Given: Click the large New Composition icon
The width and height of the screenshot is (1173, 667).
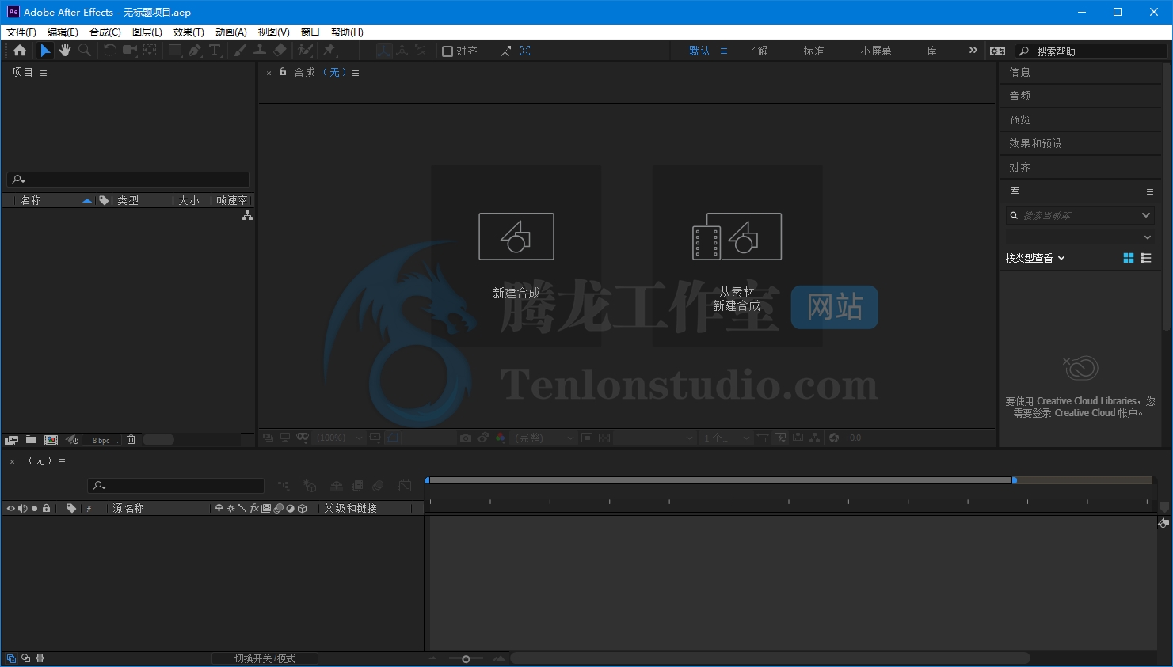Looking at the screenshot, I should tap(516, 237).
